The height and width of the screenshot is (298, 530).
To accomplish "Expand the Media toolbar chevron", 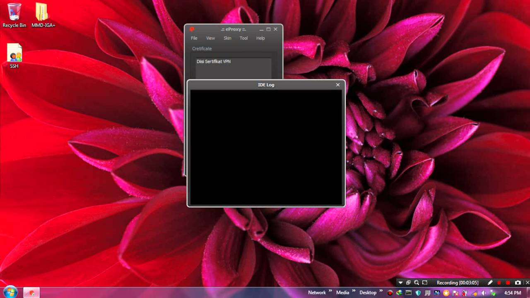I will [354, 291].
